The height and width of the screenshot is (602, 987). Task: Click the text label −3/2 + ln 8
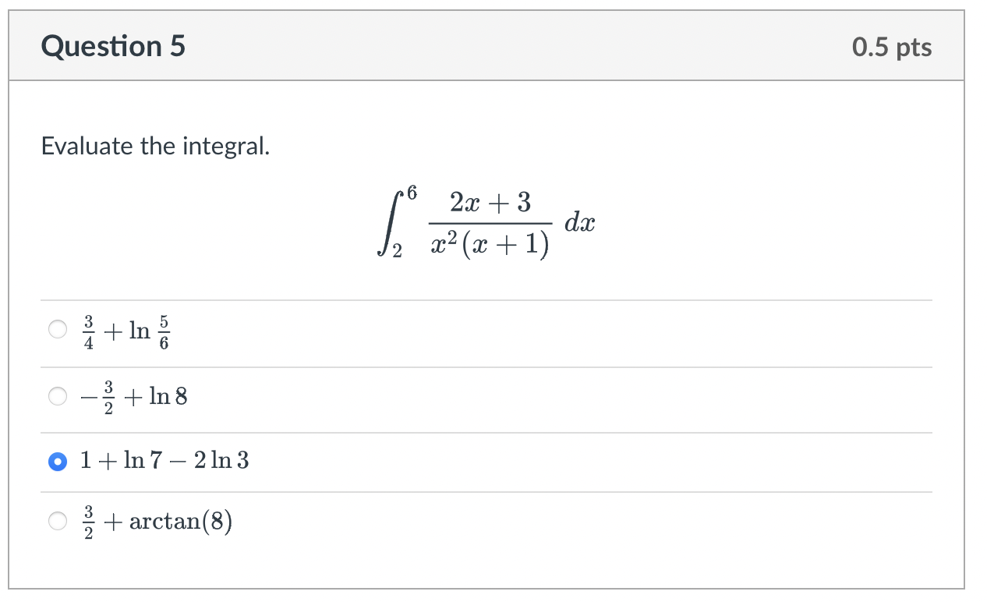[133, 396]
